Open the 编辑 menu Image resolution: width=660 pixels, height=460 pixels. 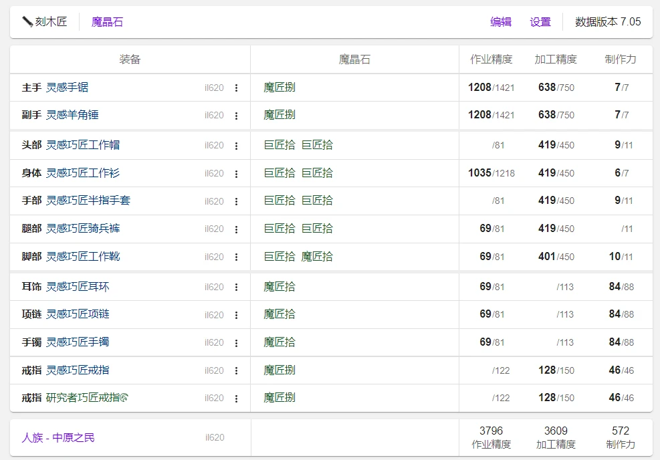pos(501,22)
